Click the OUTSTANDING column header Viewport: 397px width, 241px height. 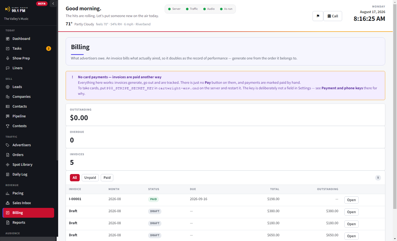pos(328,189)
